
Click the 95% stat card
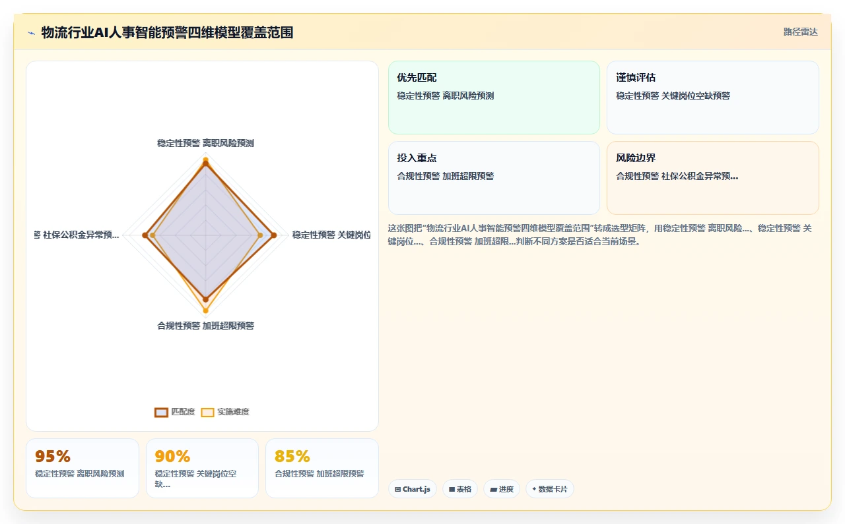tap(83, 468)
